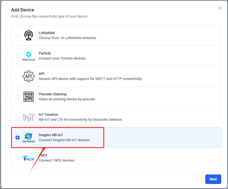Close the Add Device dialog
The height and width of the screenshot is (189, 228).
[220, 8]
